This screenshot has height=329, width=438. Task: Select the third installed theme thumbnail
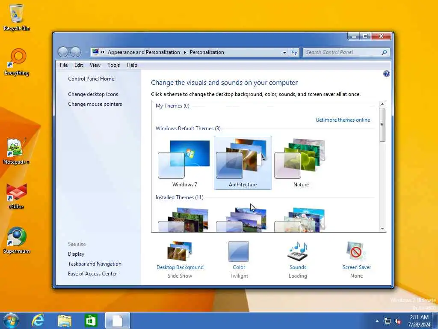pyautogui.click(x=300, y=220)
